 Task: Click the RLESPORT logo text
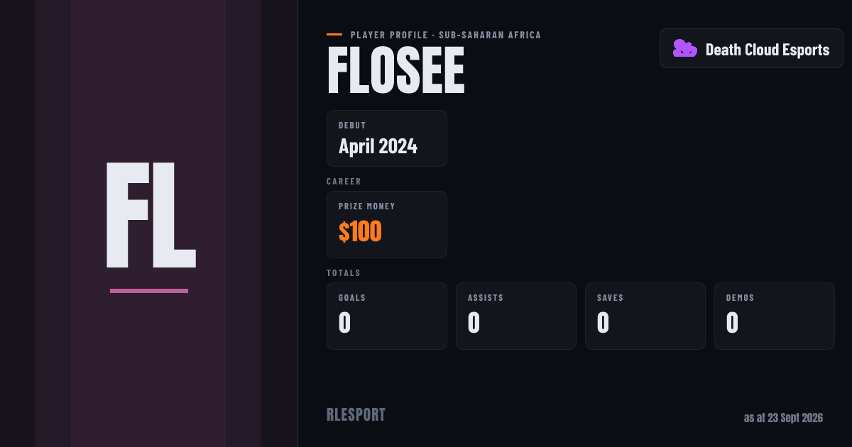[356, 415]
